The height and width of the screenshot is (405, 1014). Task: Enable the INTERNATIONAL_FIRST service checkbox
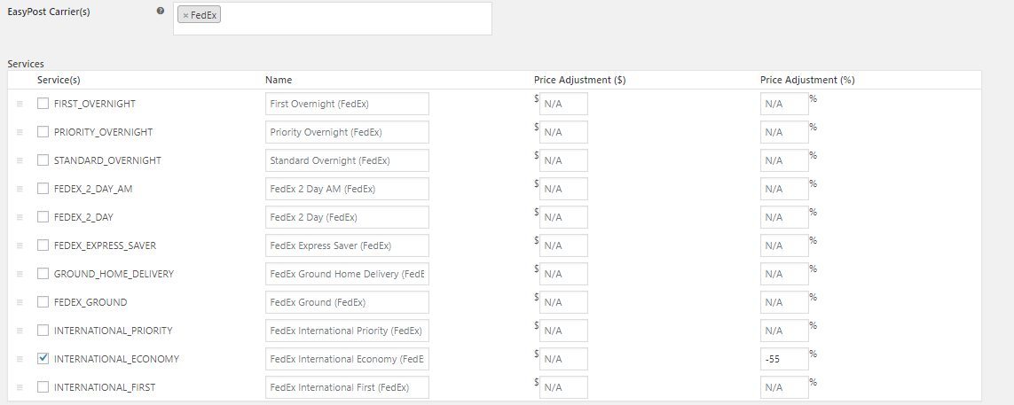[43, 387]
